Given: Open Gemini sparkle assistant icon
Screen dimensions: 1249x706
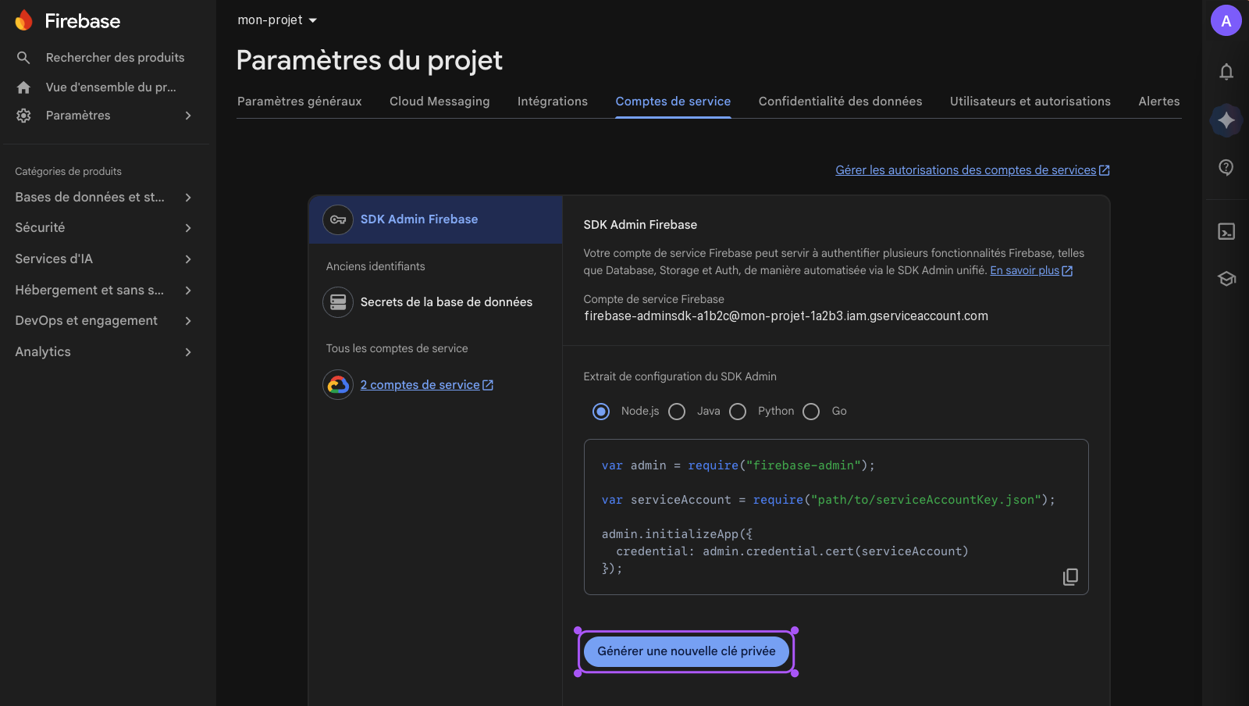Looking at the screenshot, I should pos(1226,120).
